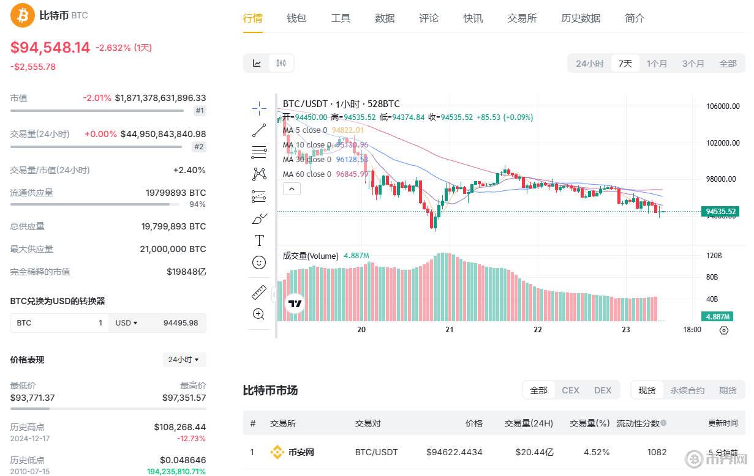Show 期货 futures markets

(728, 390)
